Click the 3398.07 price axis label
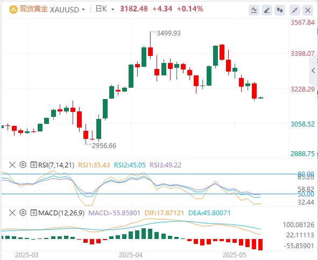The height and width of the screenshot is (260, 318). click(x=303, y=54)
